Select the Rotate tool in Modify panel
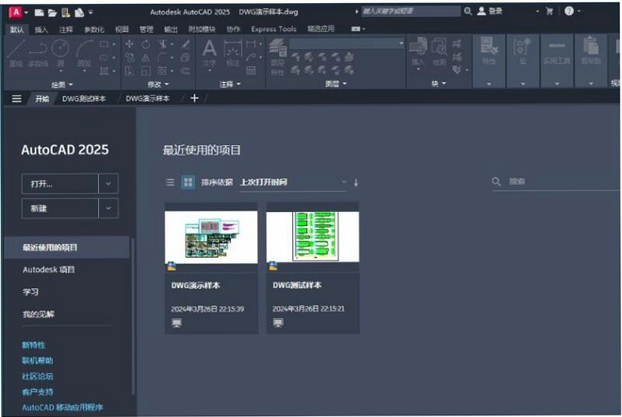The image size is (622, 417). point(146,44)
